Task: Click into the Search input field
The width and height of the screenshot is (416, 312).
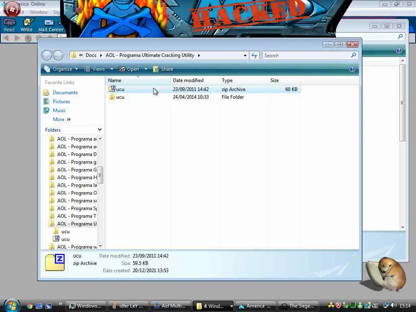Action: point(306,55)
